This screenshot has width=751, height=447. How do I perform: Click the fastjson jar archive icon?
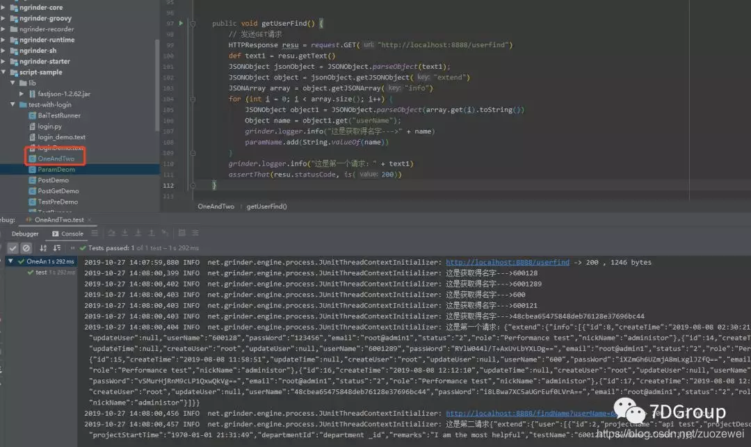click(32, 94)
